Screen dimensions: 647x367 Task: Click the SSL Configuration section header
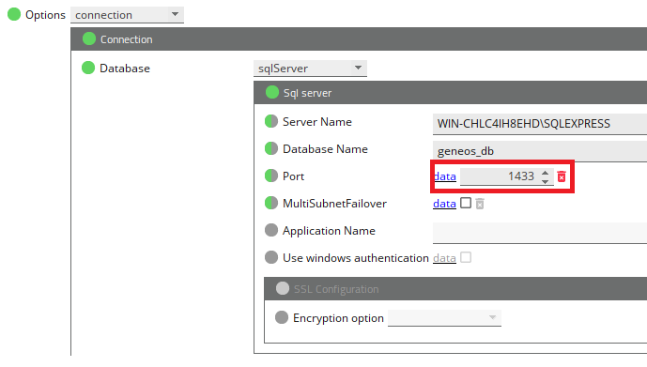[x=455, y=289]
